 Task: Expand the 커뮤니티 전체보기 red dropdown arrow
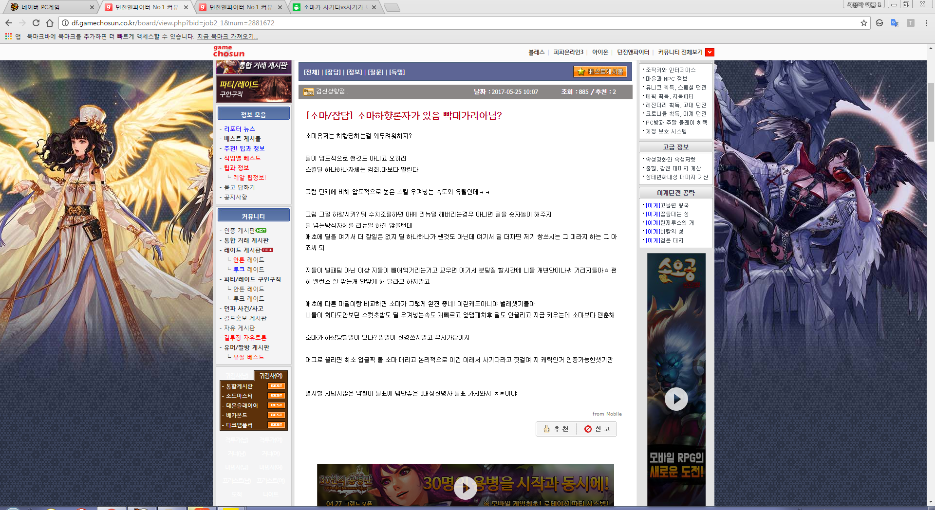coord(710,52)
